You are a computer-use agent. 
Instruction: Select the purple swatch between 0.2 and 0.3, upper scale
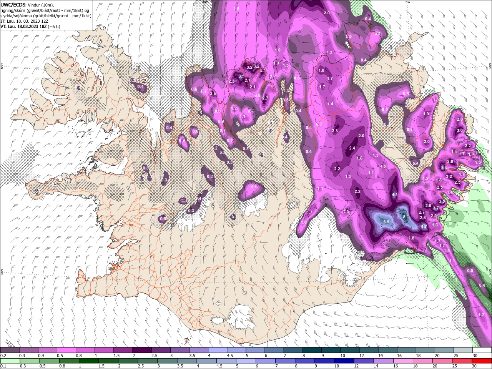[10, 350]
